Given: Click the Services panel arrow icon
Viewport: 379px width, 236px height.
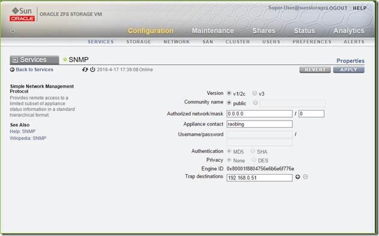Looking at the screenshot, I should (x=15, y=60).
